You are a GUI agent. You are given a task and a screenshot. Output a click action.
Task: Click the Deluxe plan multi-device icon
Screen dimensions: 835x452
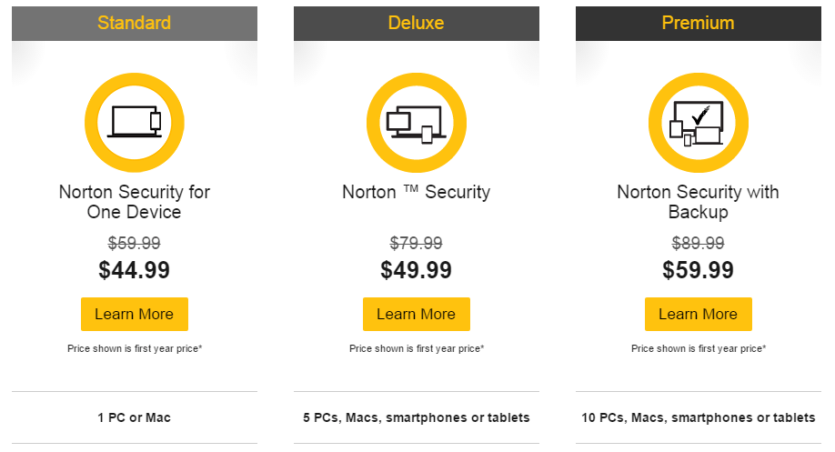pos(417,123)
